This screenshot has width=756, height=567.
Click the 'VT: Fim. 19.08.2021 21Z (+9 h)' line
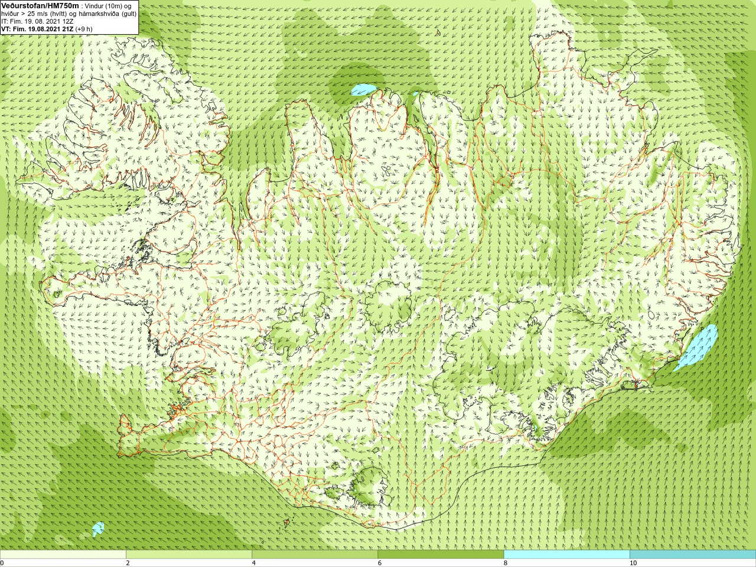point(47,28)
